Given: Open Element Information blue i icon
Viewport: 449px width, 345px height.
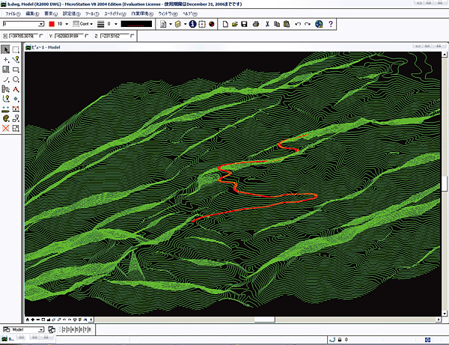Looking at the screenshot, I should [193, 24].
